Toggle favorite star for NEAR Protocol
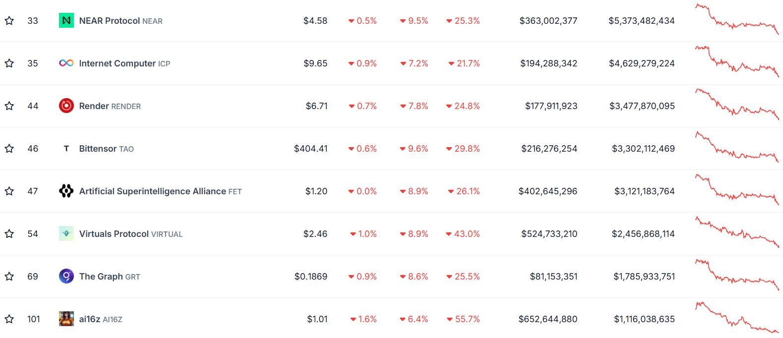783x338 pixels. tap(9, 21)
